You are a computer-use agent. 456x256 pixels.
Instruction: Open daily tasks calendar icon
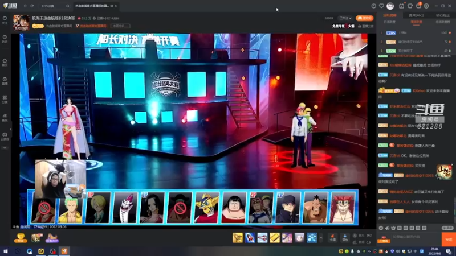(402, 6)
